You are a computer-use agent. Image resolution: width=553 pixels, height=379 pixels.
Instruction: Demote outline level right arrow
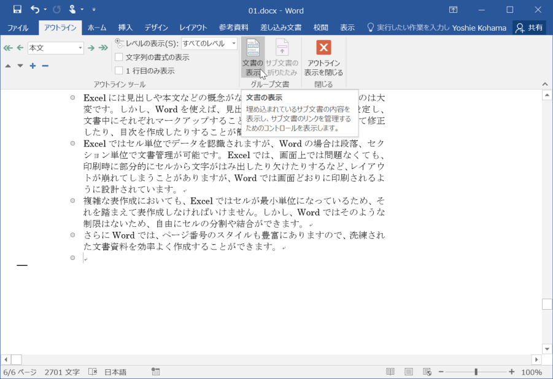click(x=91, y=48)
